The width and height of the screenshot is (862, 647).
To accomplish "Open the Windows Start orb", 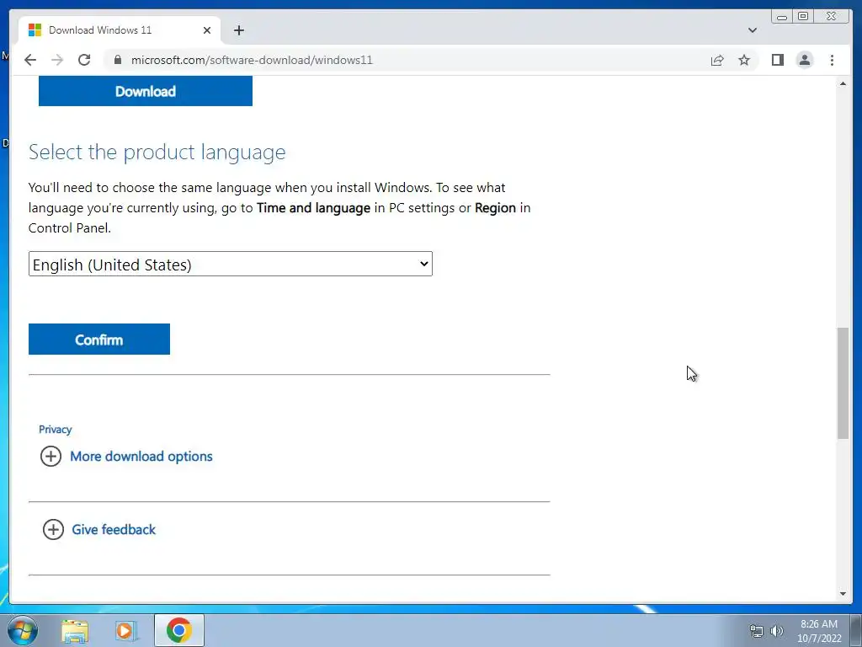I will (22, 630).
